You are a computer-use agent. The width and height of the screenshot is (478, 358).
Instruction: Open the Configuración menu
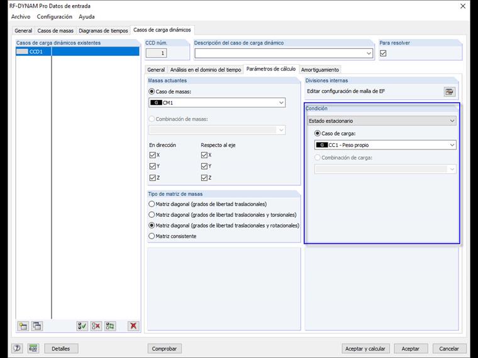(55, 17)
